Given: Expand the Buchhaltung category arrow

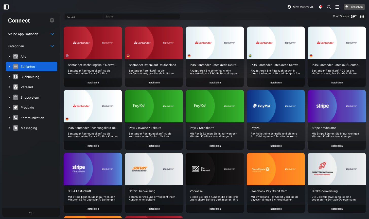Looking at the screenshot, I should tap(9, 77).
